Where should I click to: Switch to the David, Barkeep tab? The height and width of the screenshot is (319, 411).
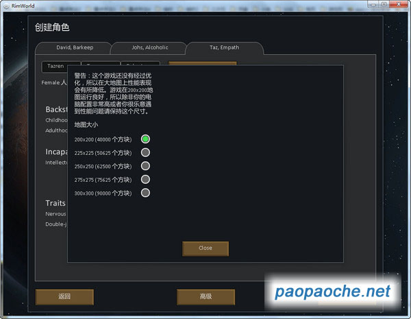tap(75, 48)
